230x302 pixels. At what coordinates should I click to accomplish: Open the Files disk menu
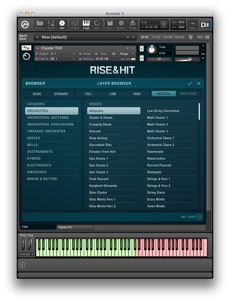(110, 25)
